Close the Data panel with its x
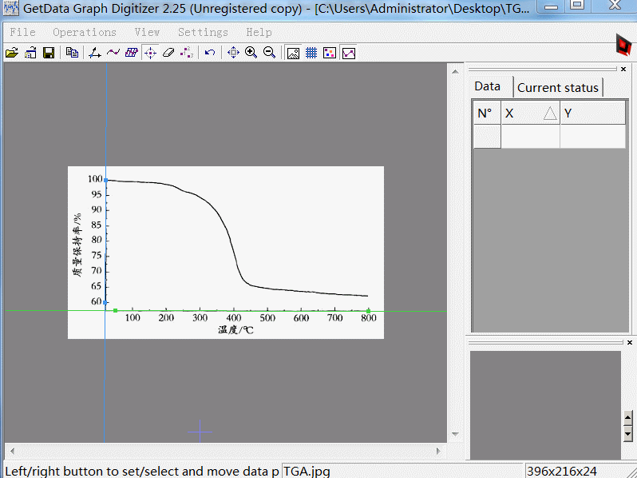Viewport: 637px width, 478px height. click(x=623, y=69)
